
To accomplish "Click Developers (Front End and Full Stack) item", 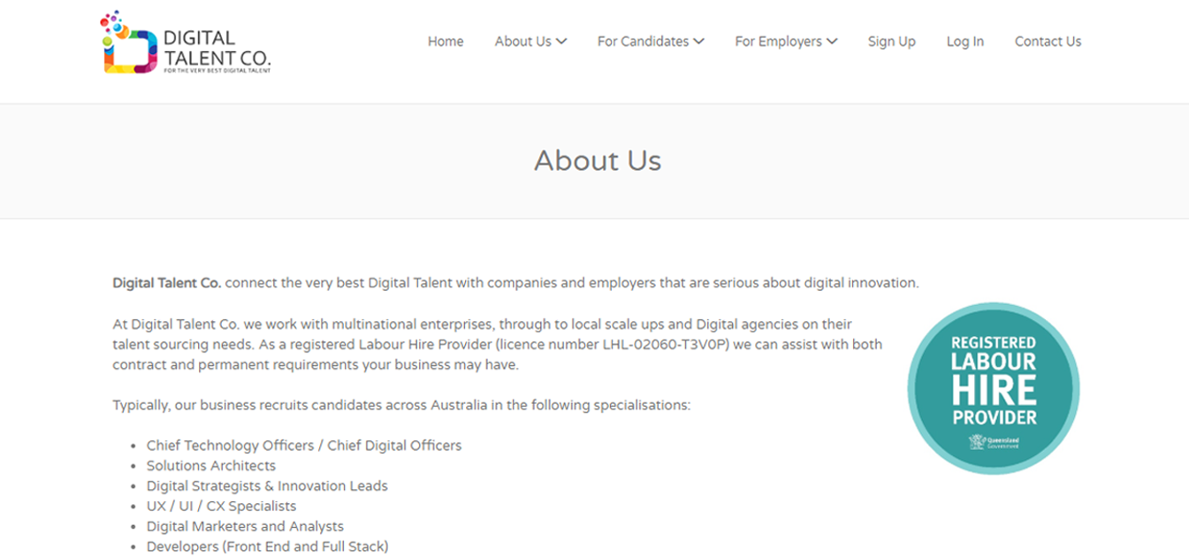I will point(268,547).
